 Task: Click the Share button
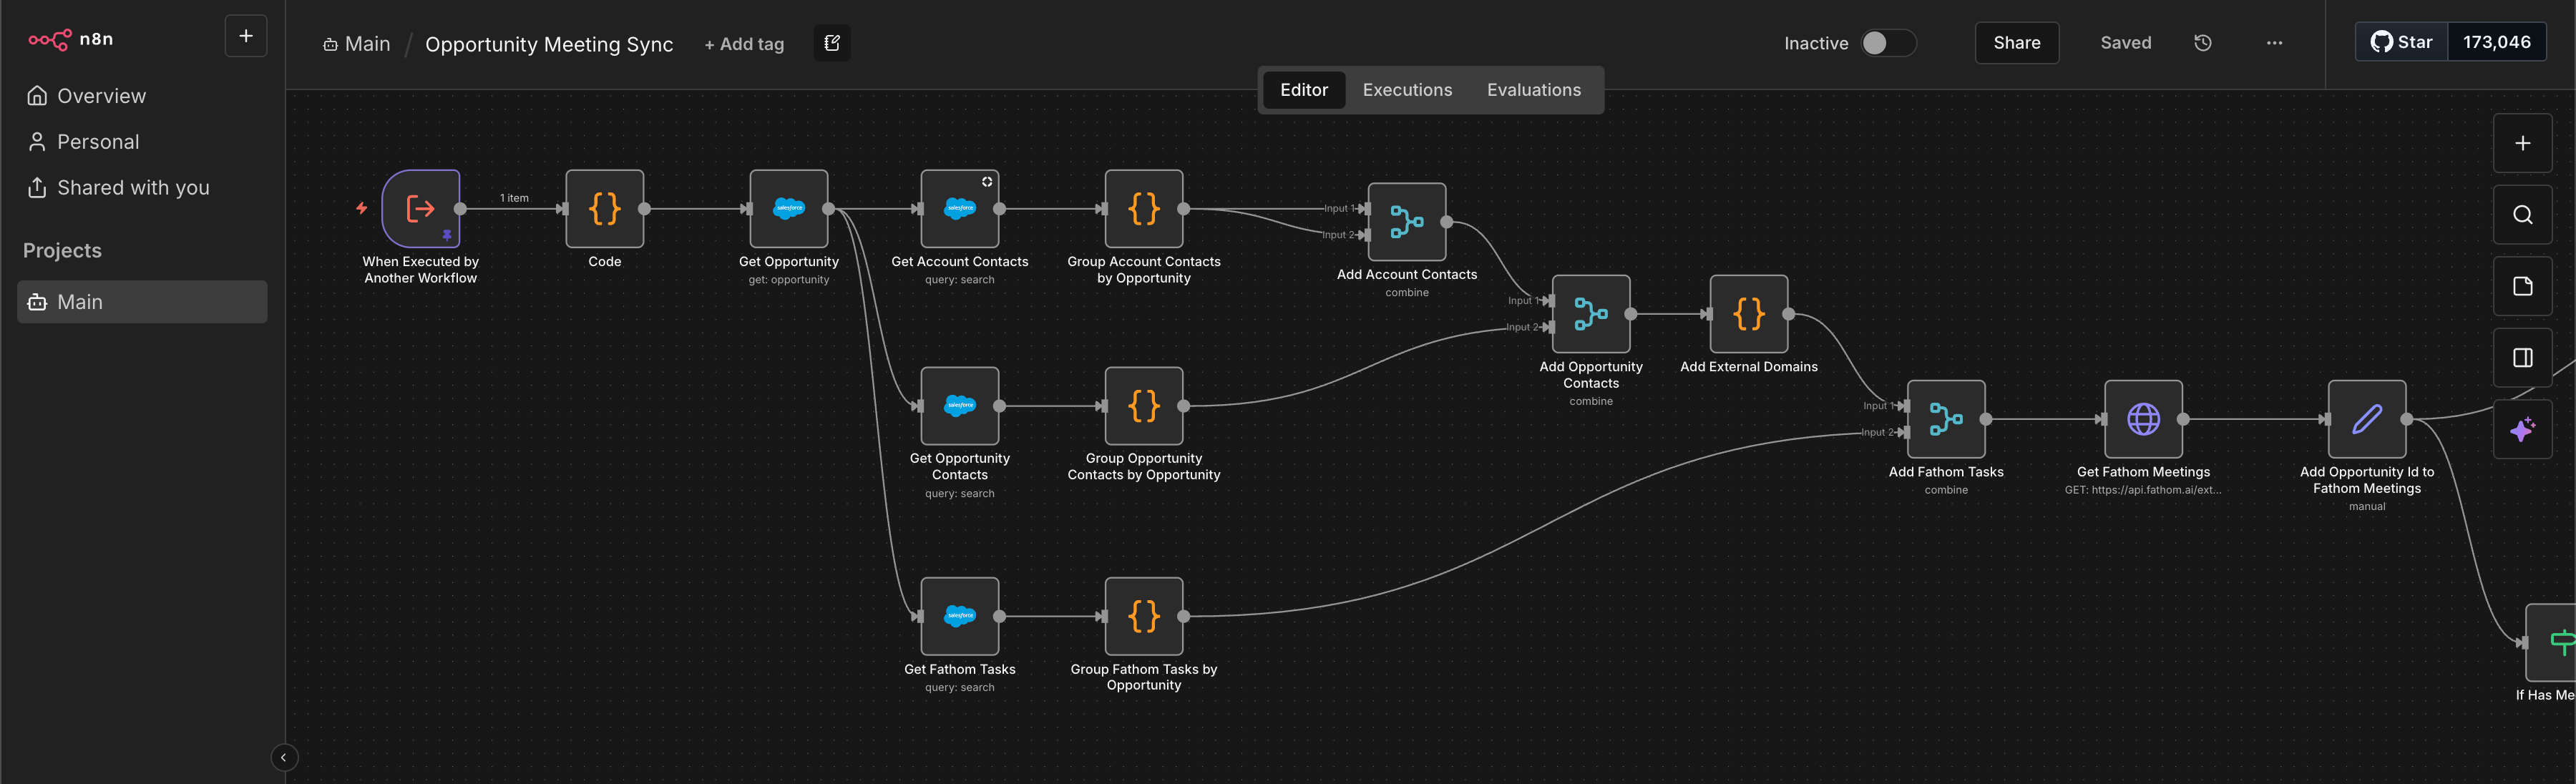coord(2016,43)
